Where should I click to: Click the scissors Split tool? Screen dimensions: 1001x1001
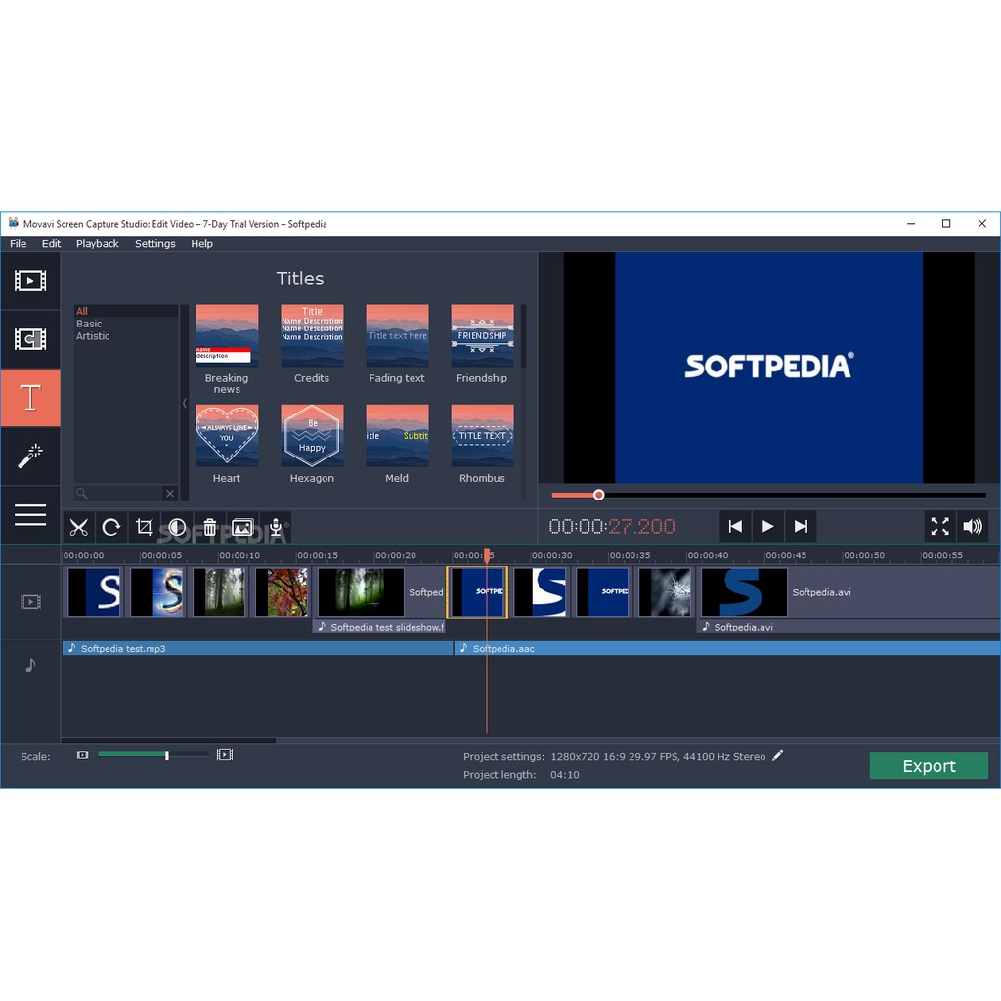click(x=78, y=527)
